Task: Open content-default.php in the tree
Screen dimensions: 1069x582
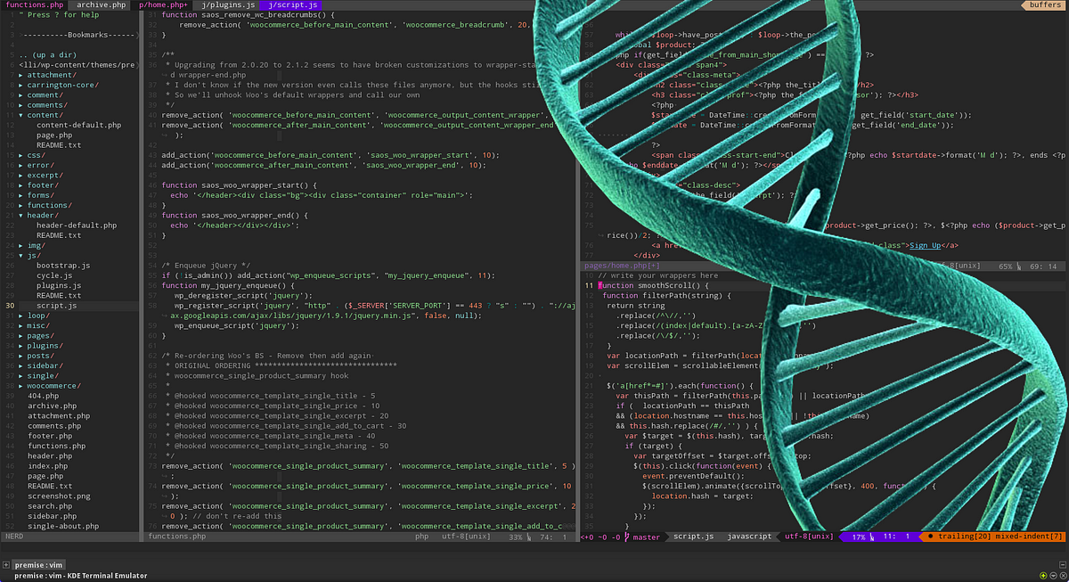Action: coord(78,125)
